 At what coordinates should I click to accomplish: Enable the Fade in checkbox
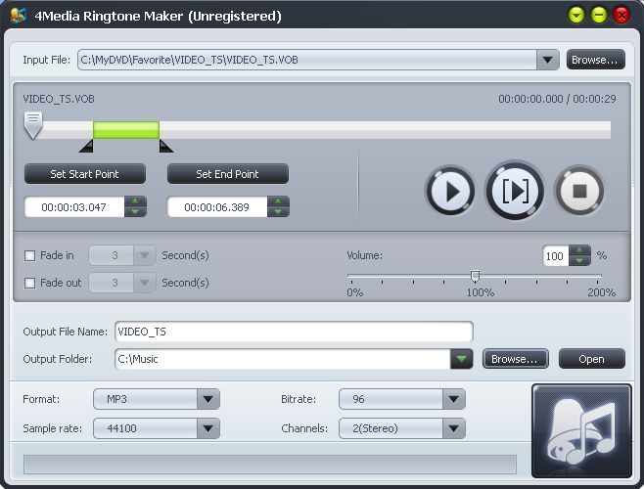pyautogui.click(x=30, y=256)
